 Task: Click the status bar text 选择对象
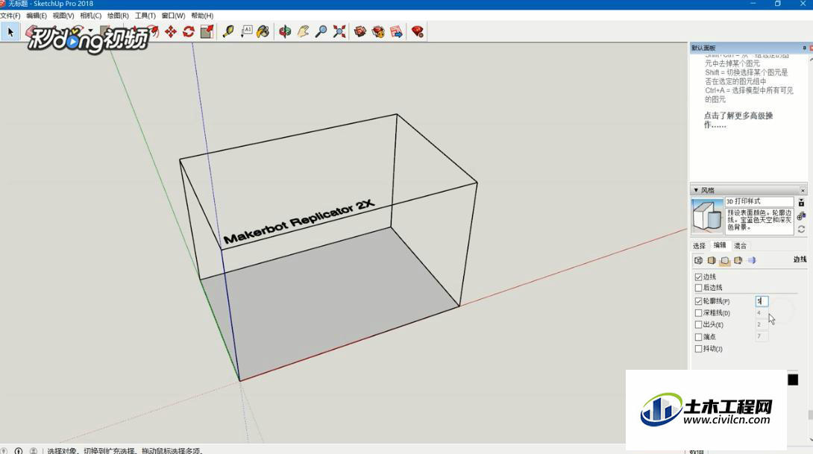pos(62,451)
